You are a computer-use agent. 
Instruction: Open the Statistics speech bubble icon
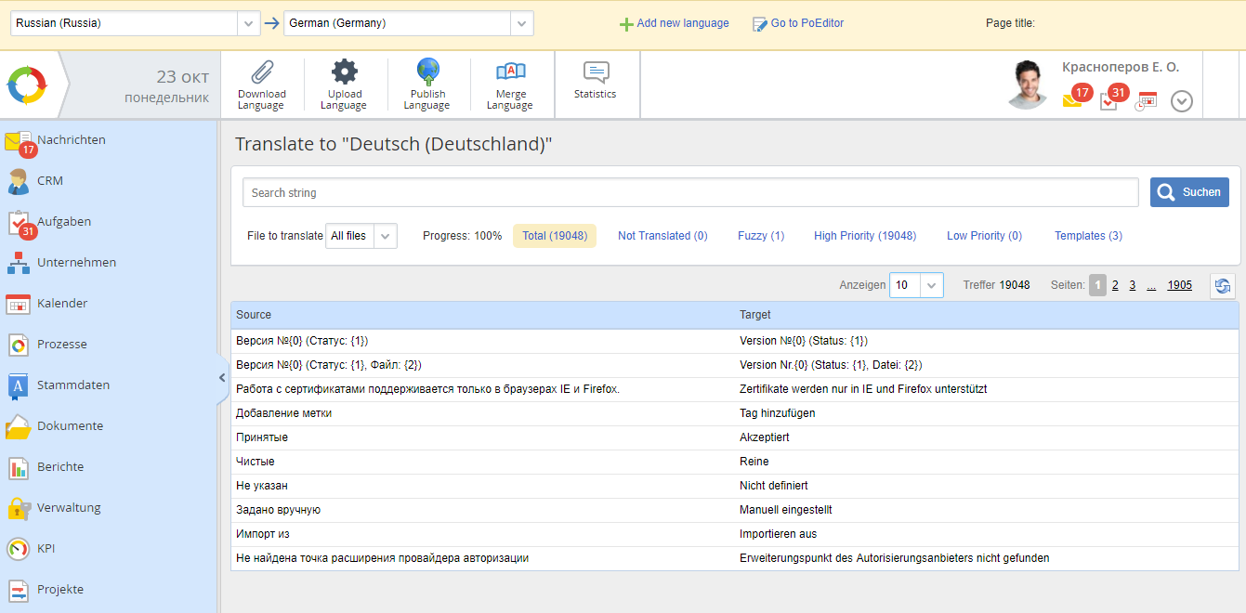[596, 72]
